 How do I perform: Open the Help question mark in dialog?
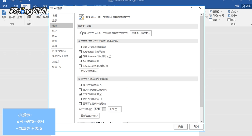coord(192,8)
